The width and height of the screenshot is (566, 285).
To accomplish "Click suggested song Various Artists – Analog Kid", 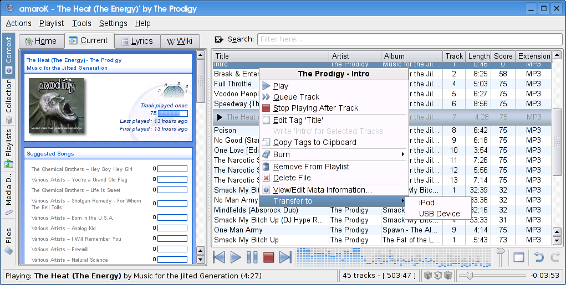I will [64, 228].
